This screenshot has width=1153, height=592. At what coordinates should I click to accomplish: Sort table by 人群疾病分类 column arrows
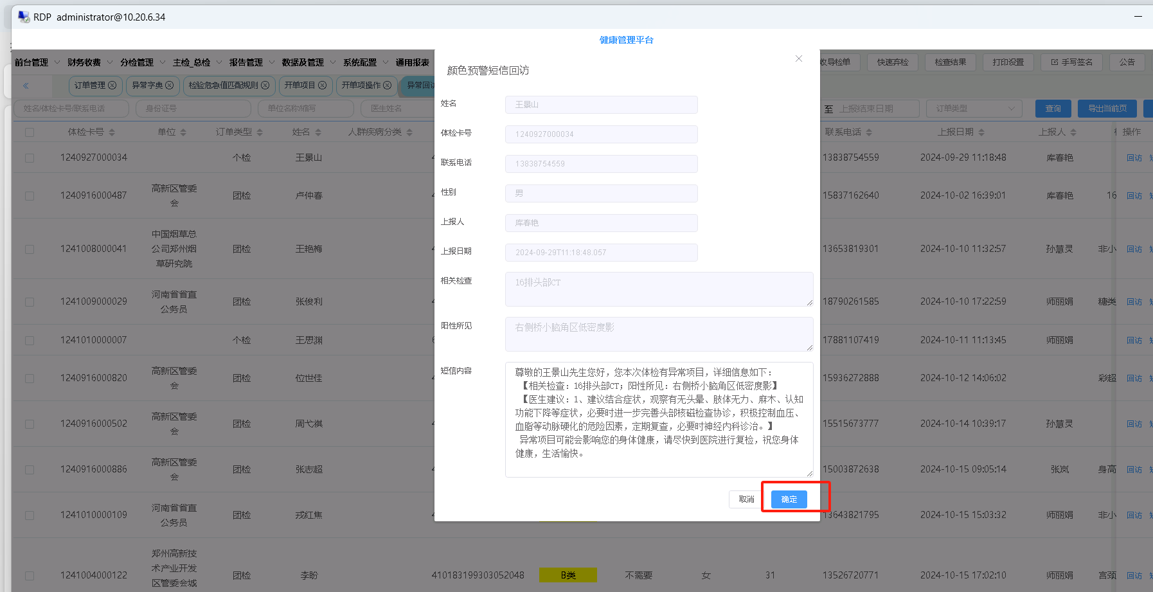click(x=409, y=132)
